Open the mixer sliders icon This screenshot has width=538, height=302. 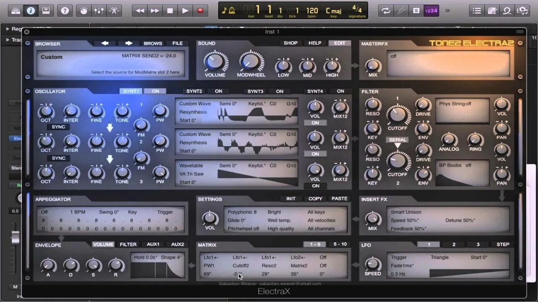99,11
